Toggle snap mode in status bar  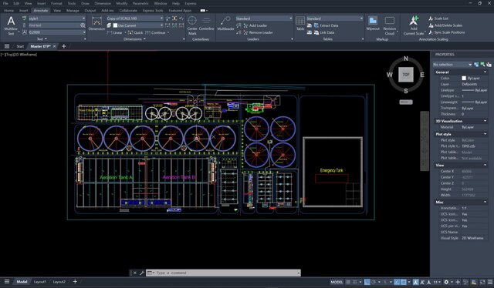(x=355, y=282)
